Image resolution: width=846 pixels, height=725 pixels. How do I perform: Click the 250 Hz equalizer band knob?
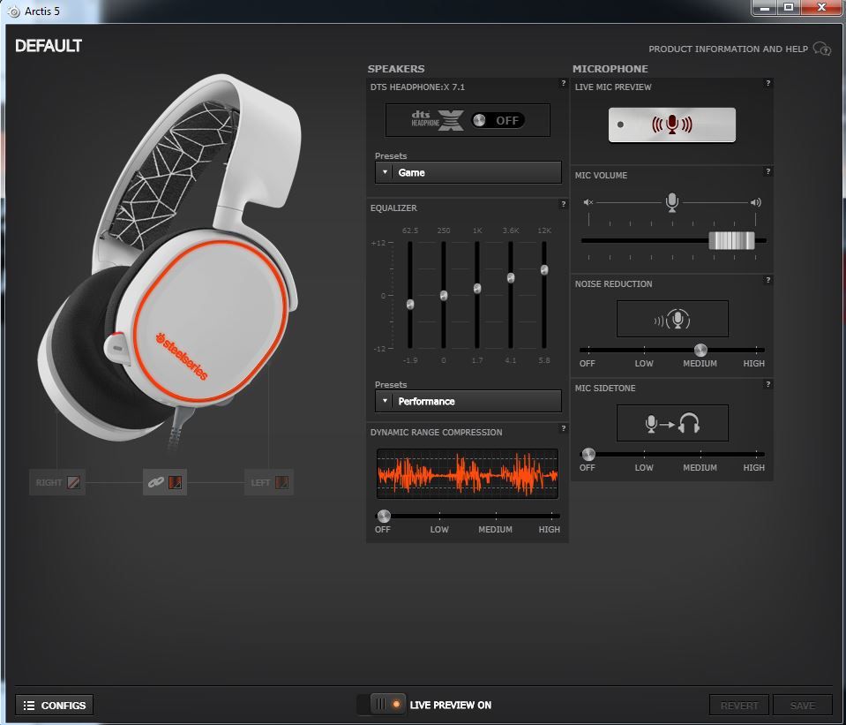444,296
